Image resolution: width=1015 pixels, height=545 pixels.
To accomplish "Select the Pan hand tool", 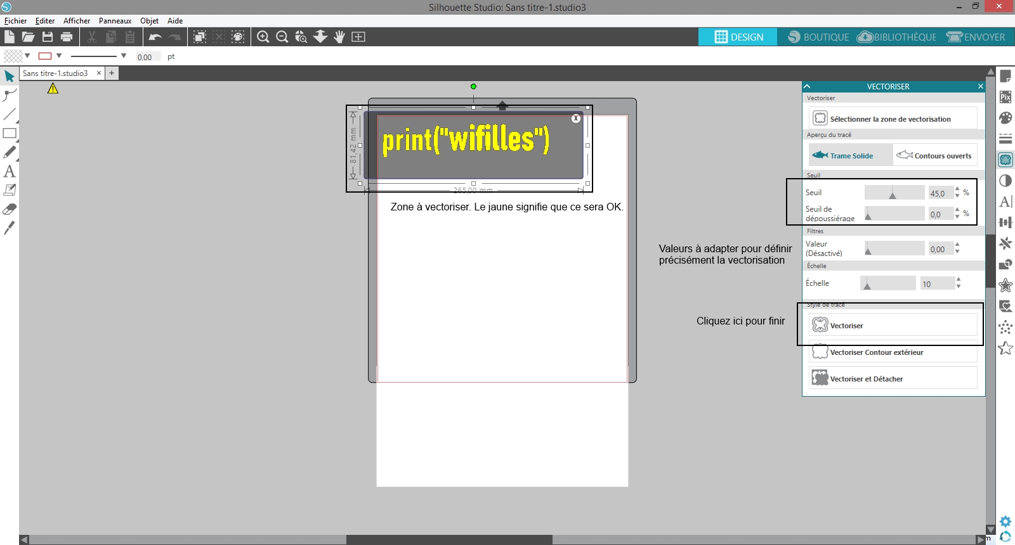I will 339,37.
